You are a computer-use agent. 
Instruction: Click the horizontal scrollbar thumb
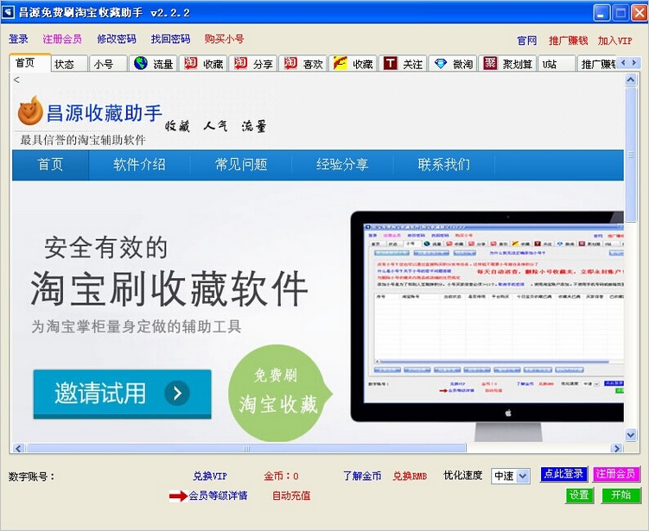(x=245, y=448)
